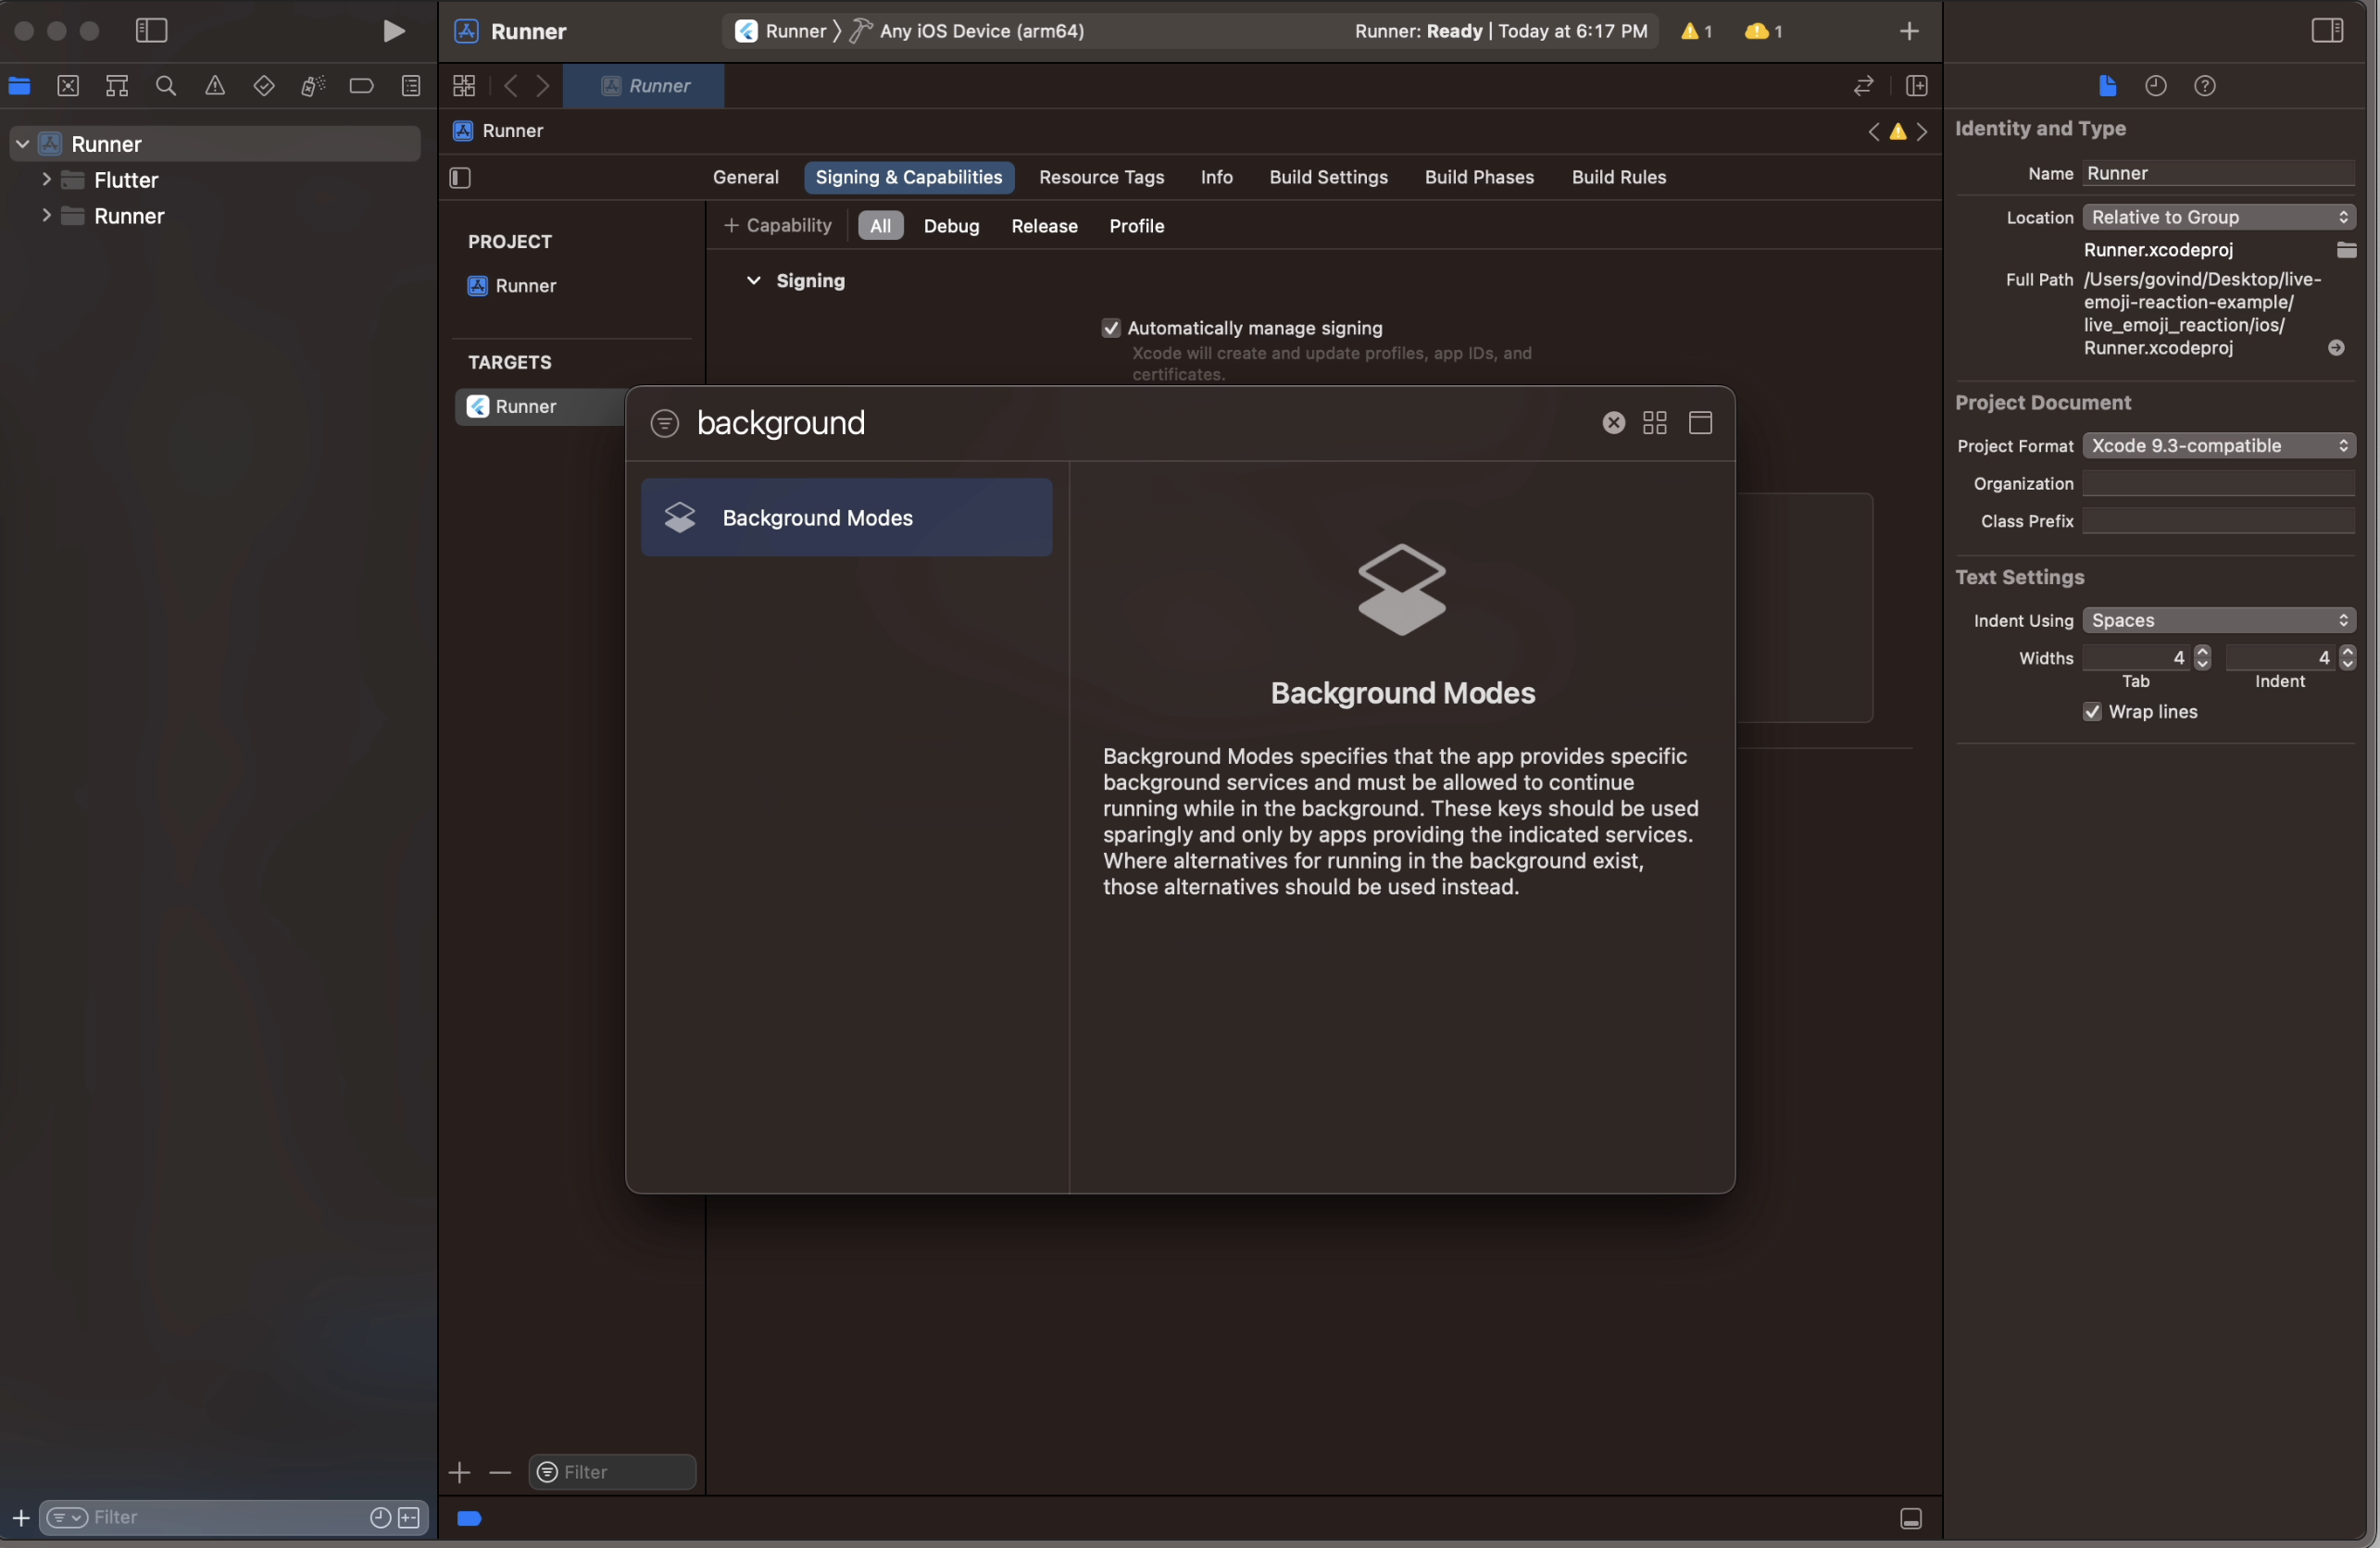The image size is (2380, 1548).
Task: Open the Issue navigator warning icon
Action: tap(215, 86)
